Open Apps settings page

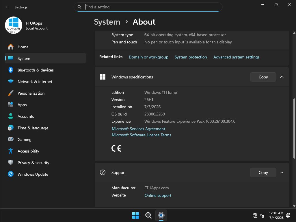45,105
